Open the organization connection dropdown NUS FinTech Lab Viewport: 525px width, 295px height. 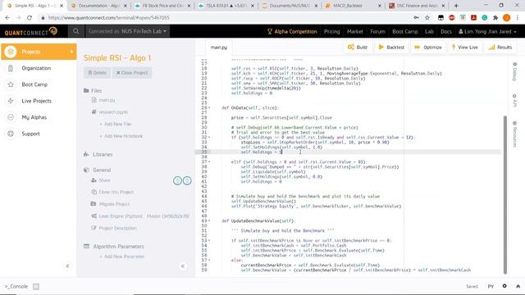click(x=127, y=31)
